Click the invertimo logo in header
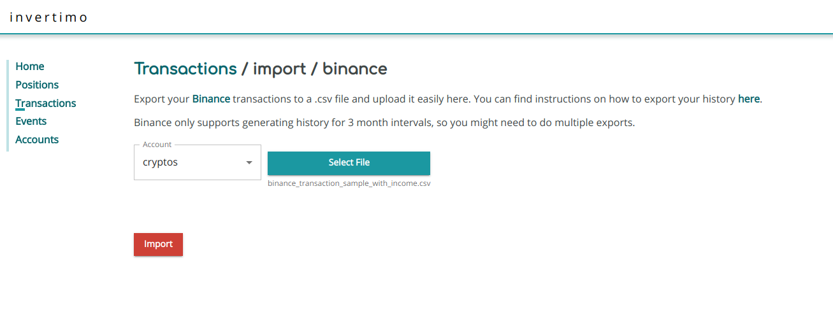 click(48, 17)
